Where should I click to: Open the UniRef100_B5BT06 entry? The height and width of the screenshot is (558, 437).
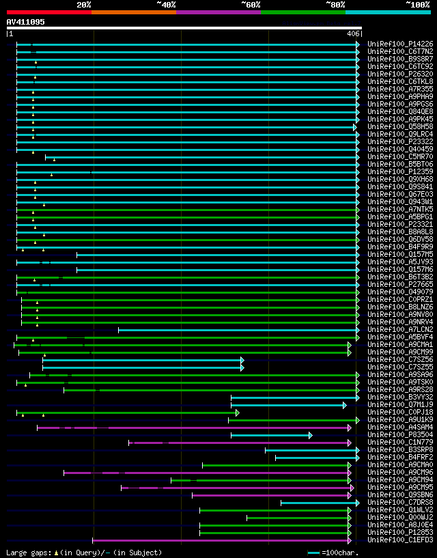coord(400,164)
